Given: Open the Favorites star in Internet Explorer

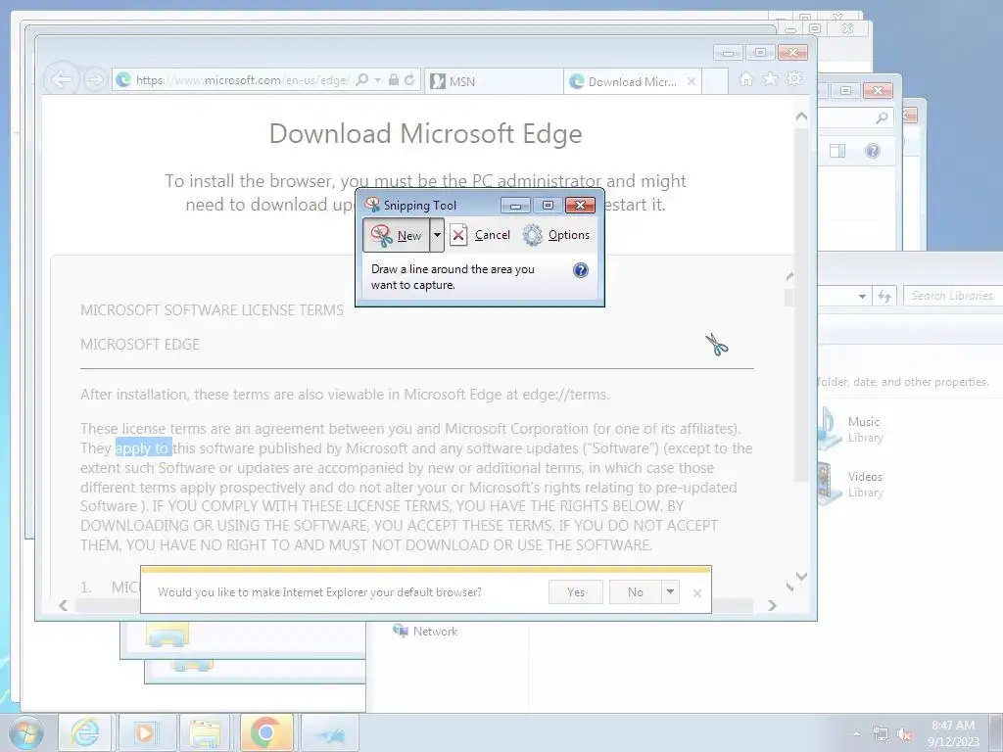Looking at the screenshot, I should (x=770, y=78).
